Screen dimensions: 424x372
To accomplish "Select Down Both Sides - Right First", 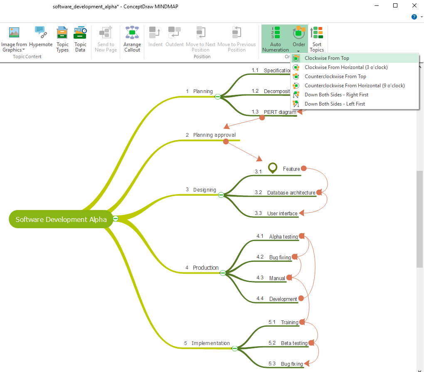I will 337,94.
